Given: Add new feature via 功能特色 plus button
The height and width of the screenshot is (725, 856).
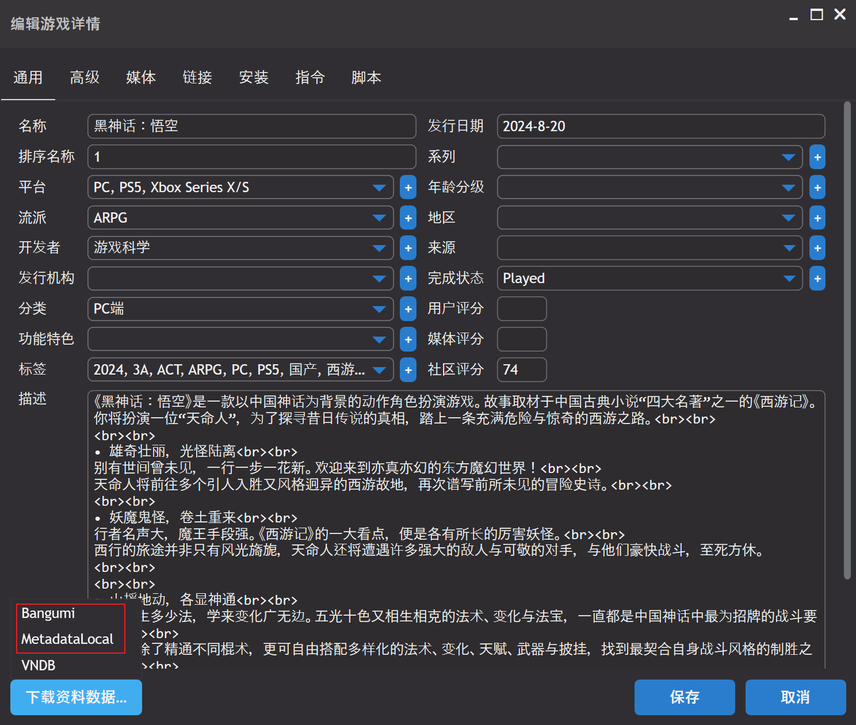Looking at the screenshot, I should [408, 339].
